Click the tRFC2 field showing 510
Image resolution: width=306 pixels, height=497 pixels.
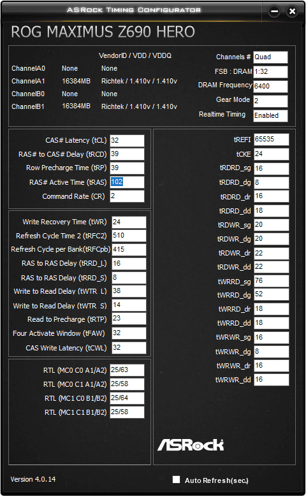(129, 236)
